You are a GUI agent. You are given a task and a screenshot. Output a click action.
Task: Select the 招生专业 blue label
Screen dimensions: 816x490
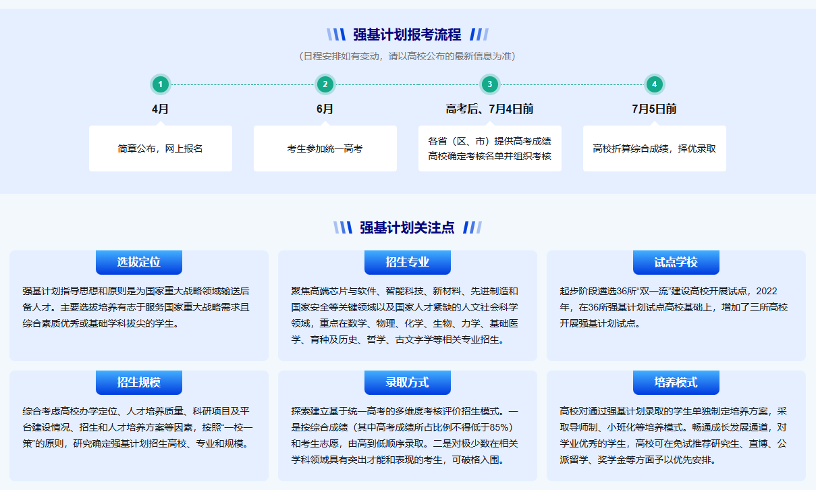407,262
